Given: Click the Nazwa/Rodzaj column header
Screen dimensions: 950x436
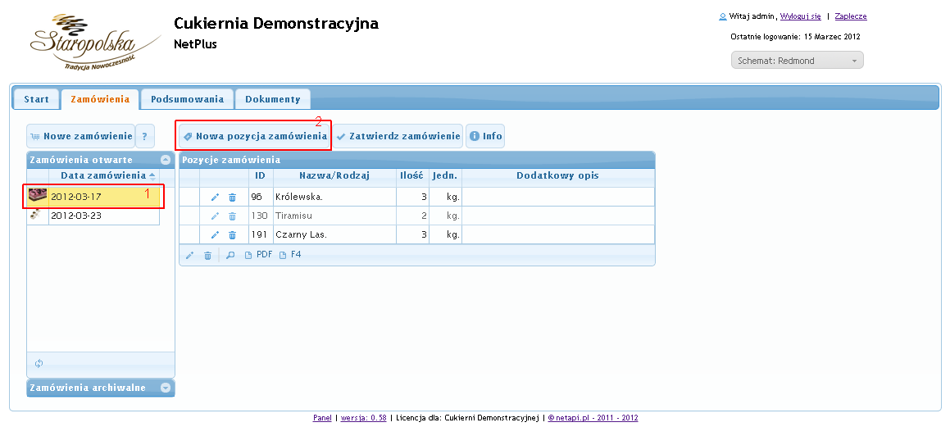Looking at the screenshot, I should (334, 175).
